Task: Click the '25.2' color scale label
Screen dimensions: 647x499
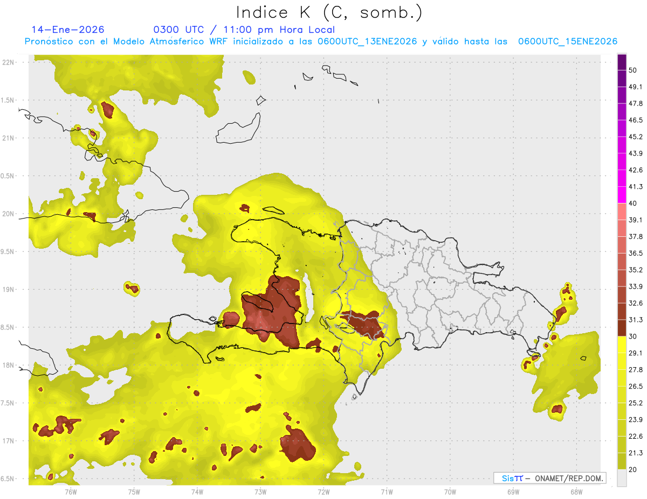Action: coord(636,403)
